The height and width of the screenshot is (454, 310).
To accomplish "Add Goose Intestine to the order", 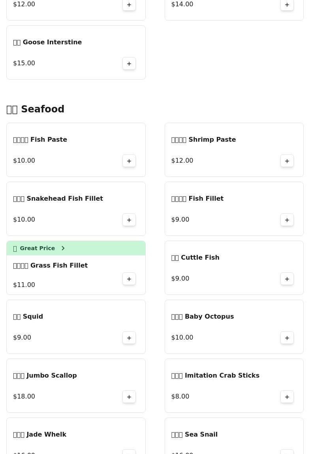I will coord(129,63).
